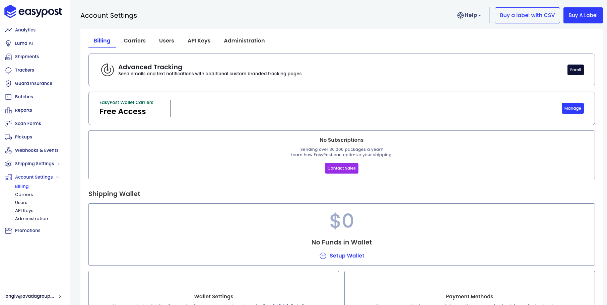Screen dimensions: 607x305
Task: Enroll in Advanced Tracking
Action: [576, 70]
